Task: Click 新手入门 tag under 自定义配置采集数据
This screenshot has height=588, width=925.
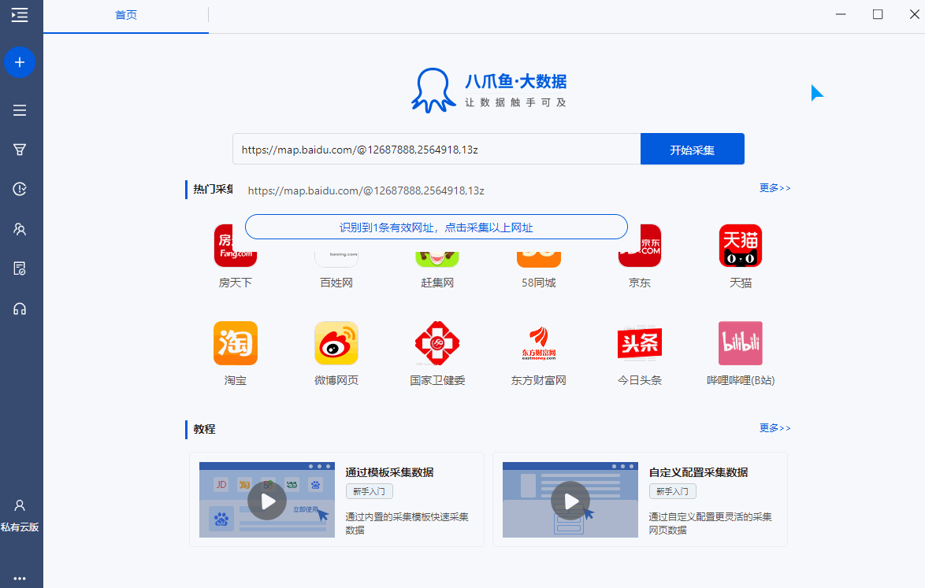Action: 673,491
